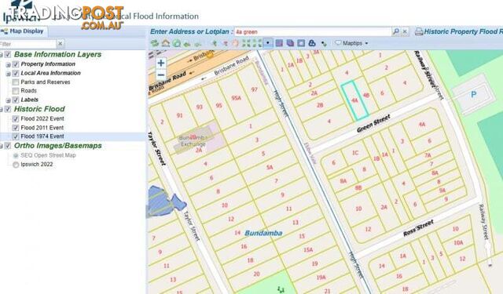Select SEQ Open Street Map basemap

click(x=16, y=155)
